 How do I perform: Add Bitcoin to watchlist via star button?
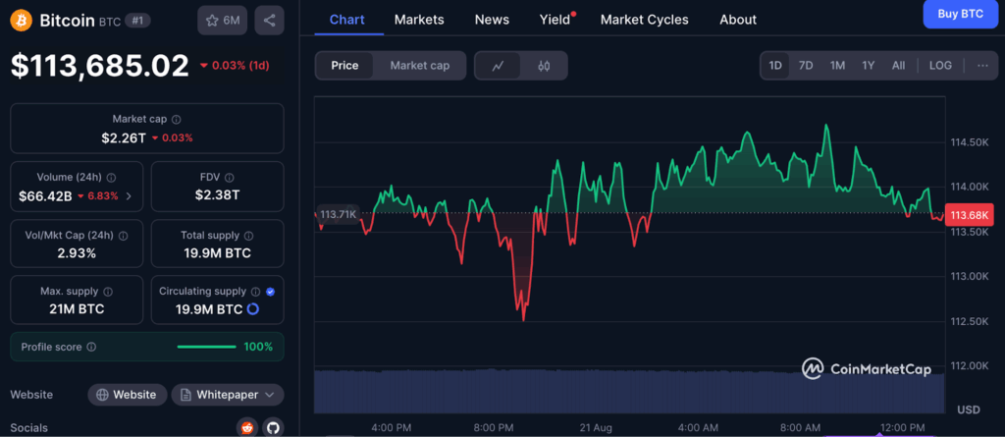tap(222, 20)
